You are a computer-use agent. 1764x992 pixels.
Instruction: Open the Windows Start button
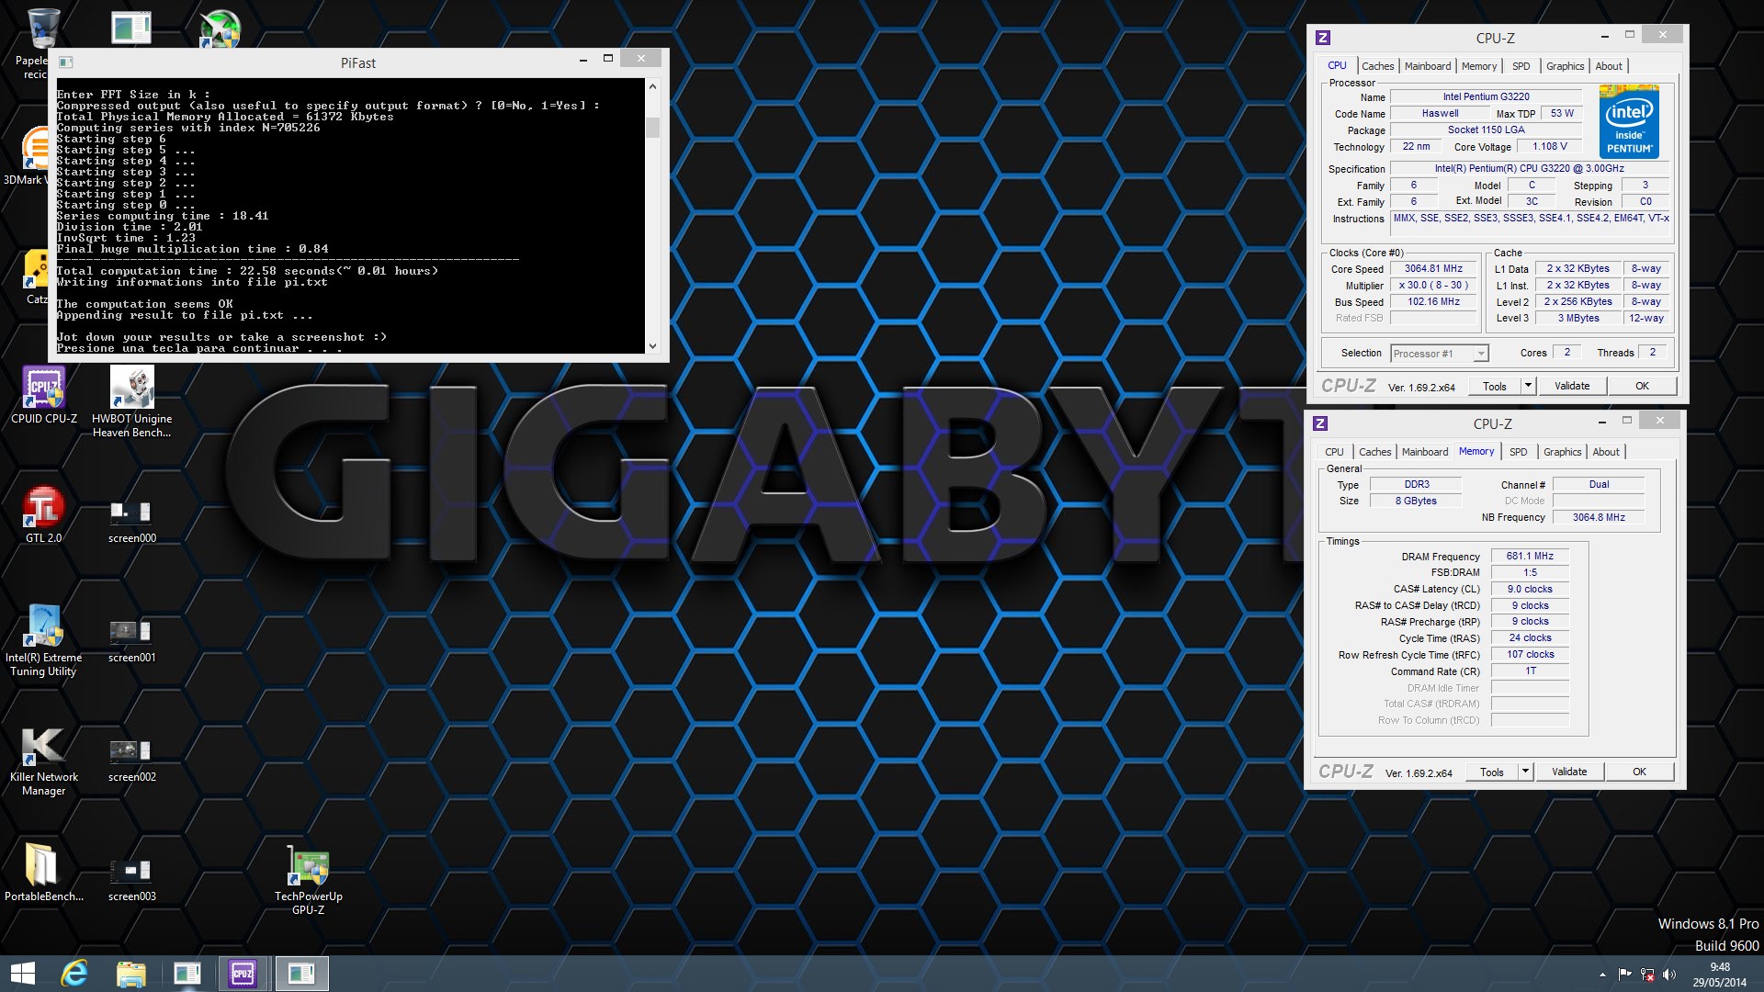click(23, 974)
